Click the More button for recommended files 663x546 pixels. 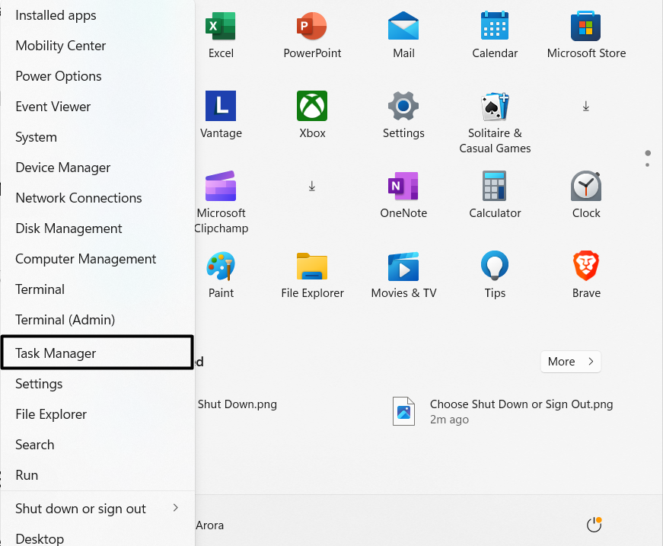tap(570, 362)
